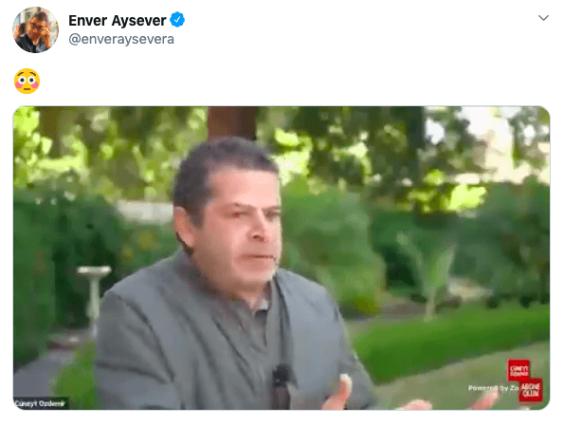Open the @enveraysevera handle link
This screenshot has width=564, height=425.
click(121, 39)
